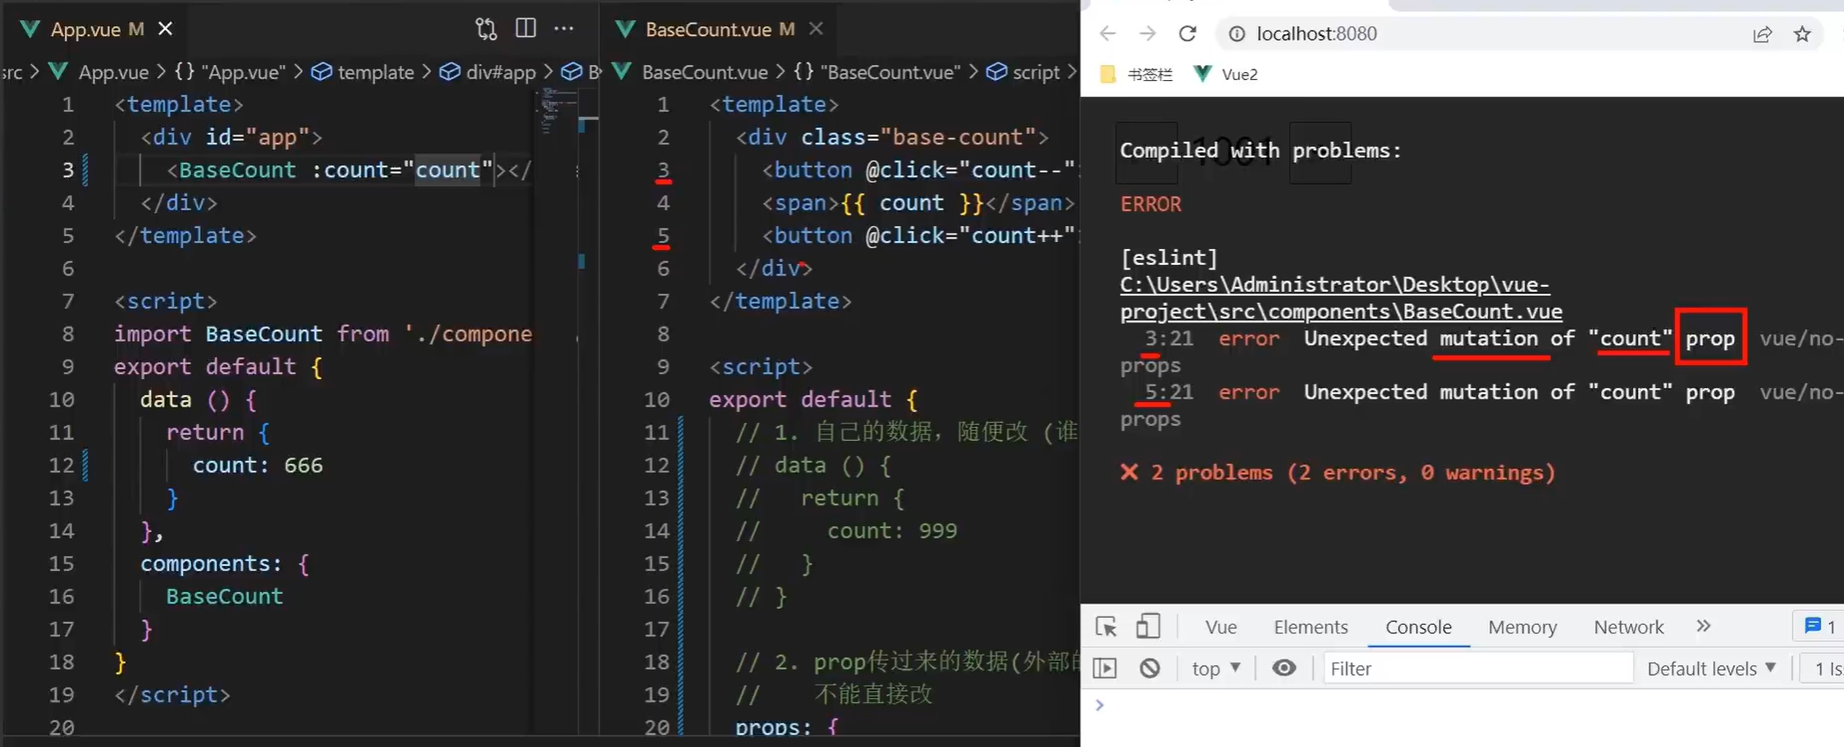Open the 书签栏 bookmarks folder
Viewport: 1844px width, 747px height.
click(x=1137, y=75)
